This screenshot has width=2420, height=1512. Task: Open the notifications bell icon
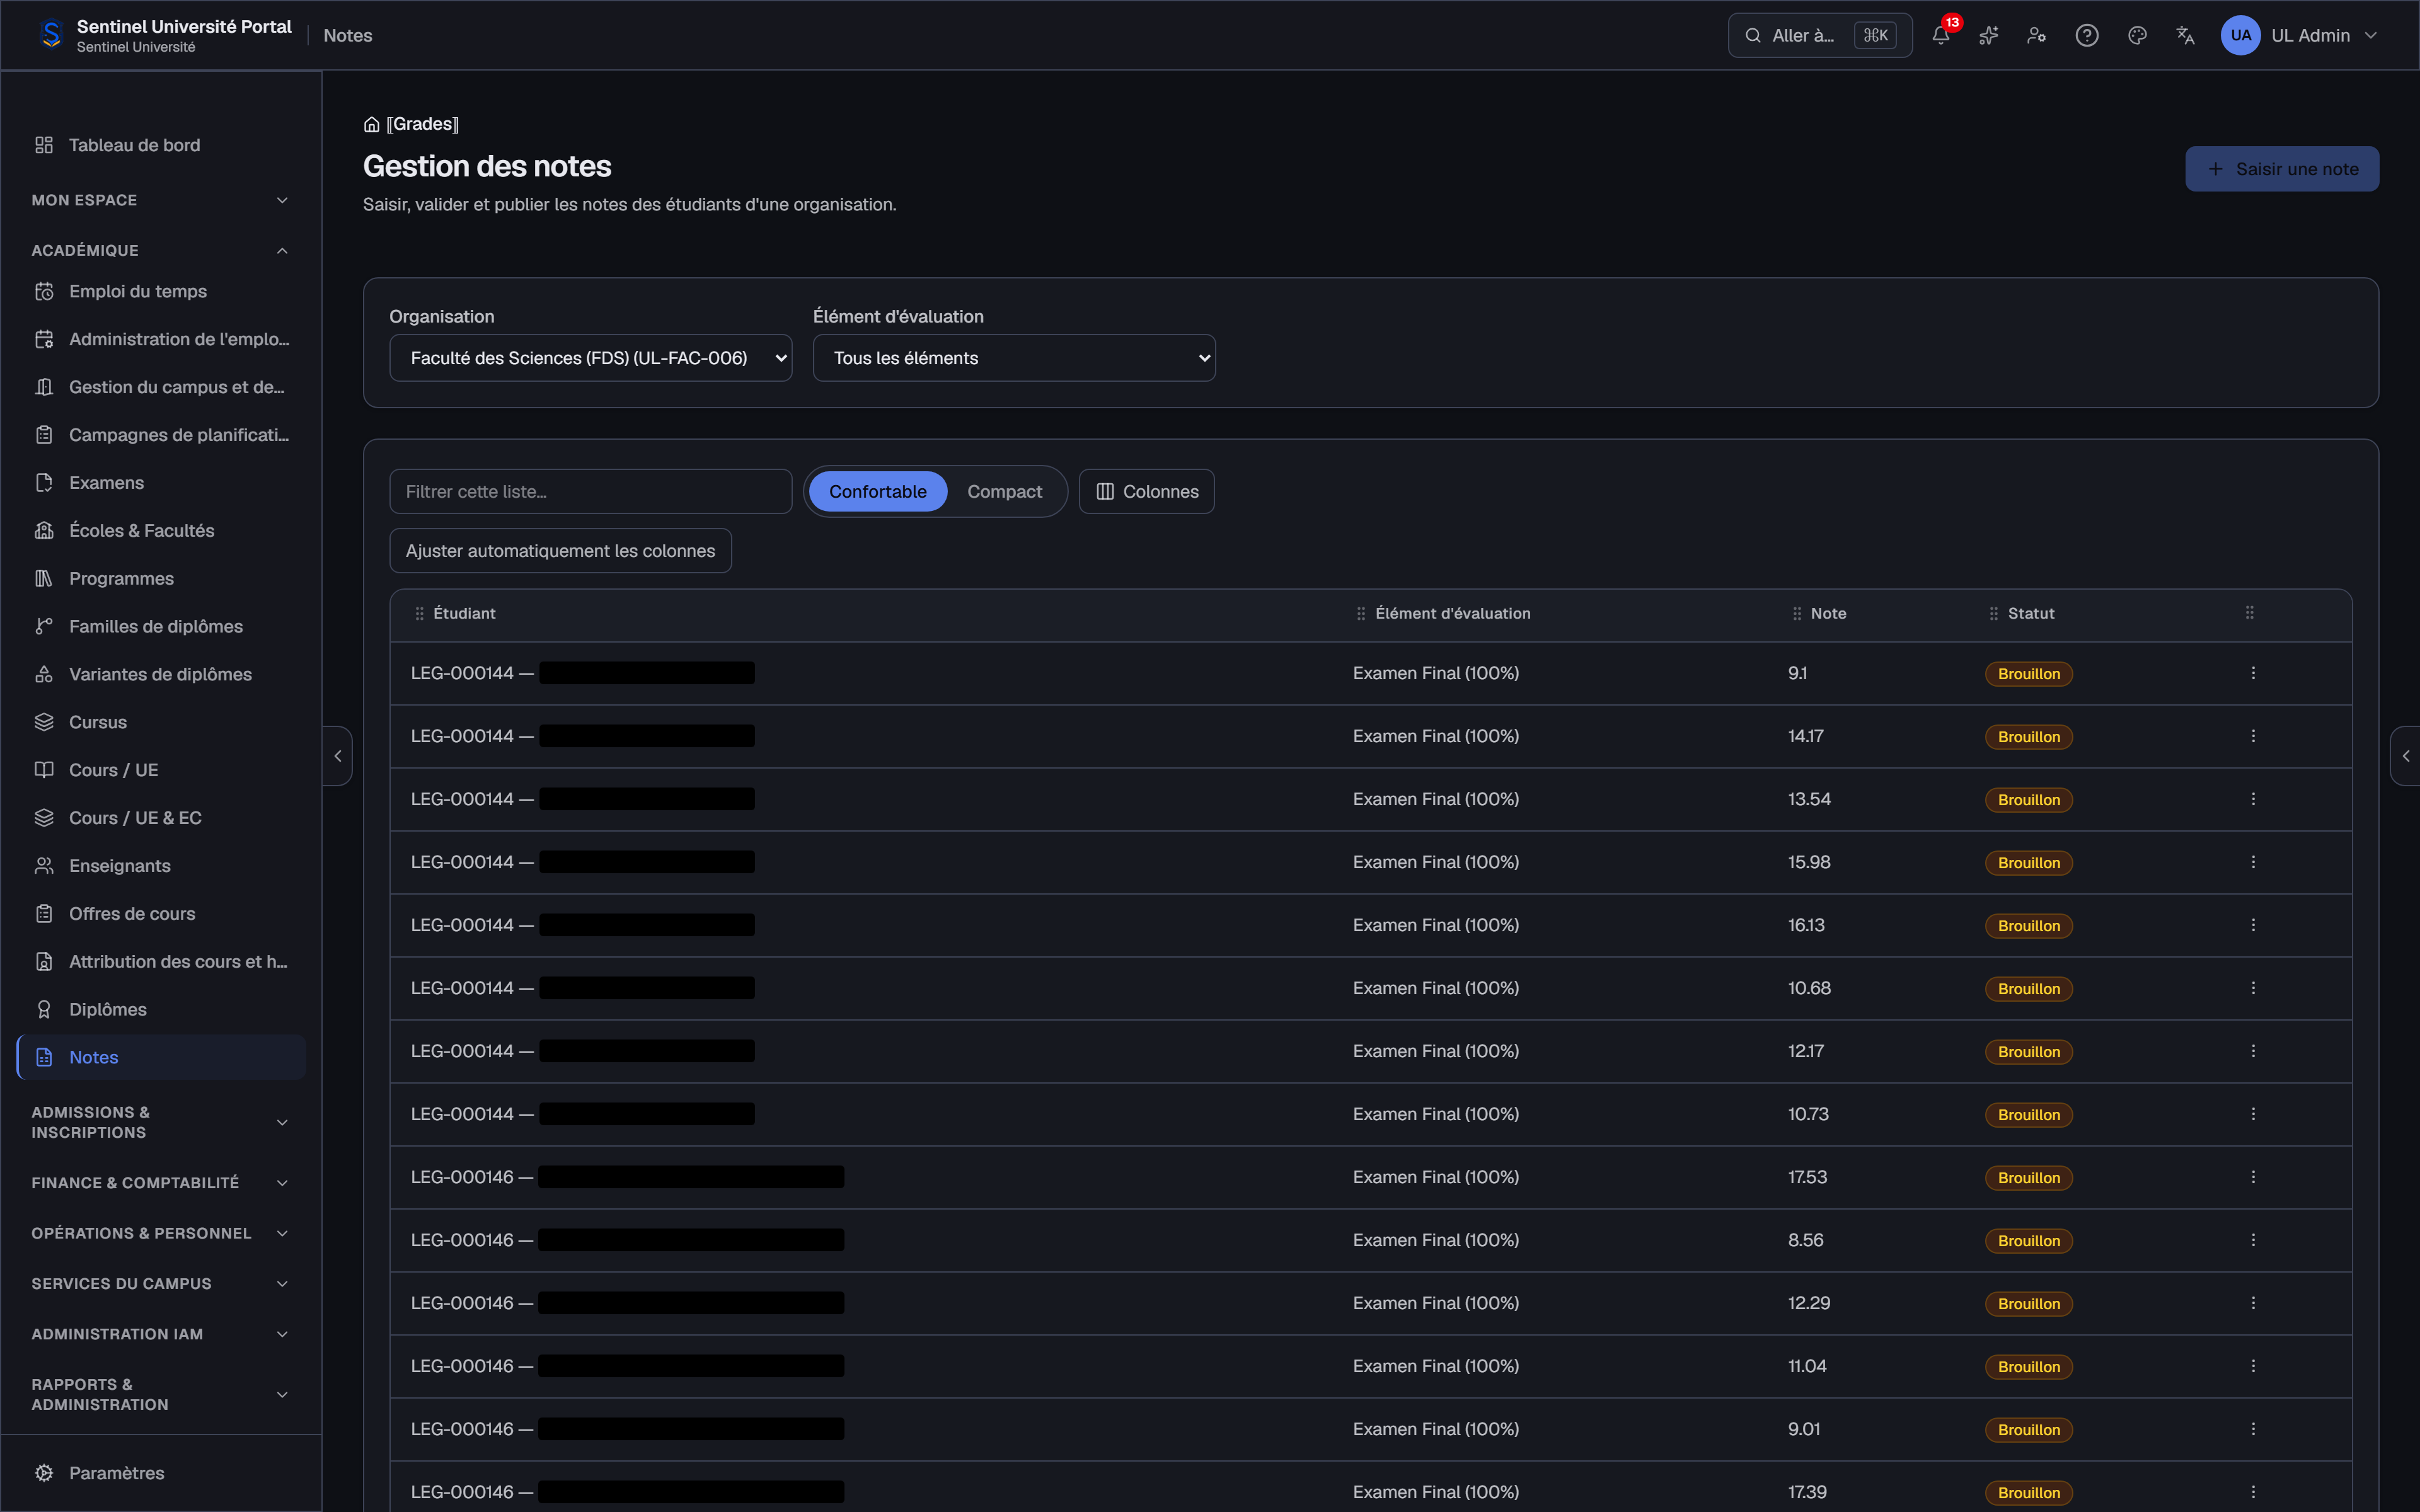pos(1941,35)
